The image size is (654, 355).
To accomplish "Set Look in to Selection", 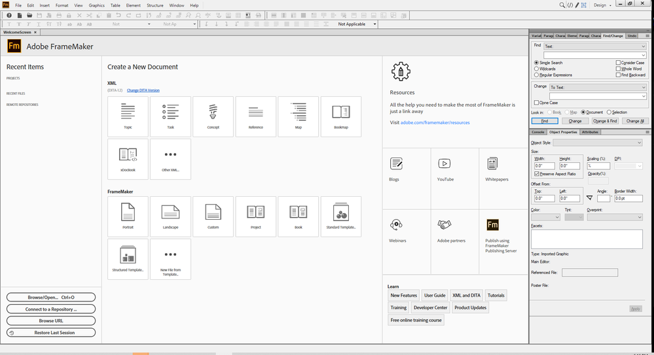I will tap(609, 112).
